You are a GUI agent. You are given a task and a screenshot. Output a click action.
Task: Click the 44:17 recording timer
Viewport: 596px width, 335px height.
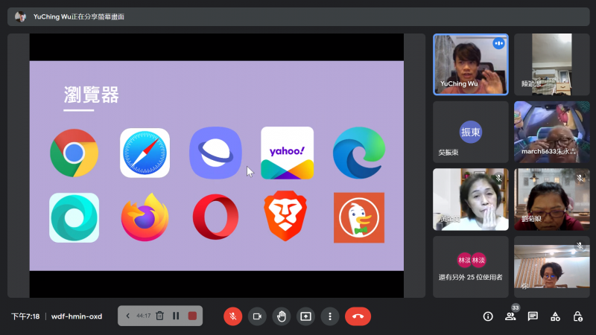143,316
